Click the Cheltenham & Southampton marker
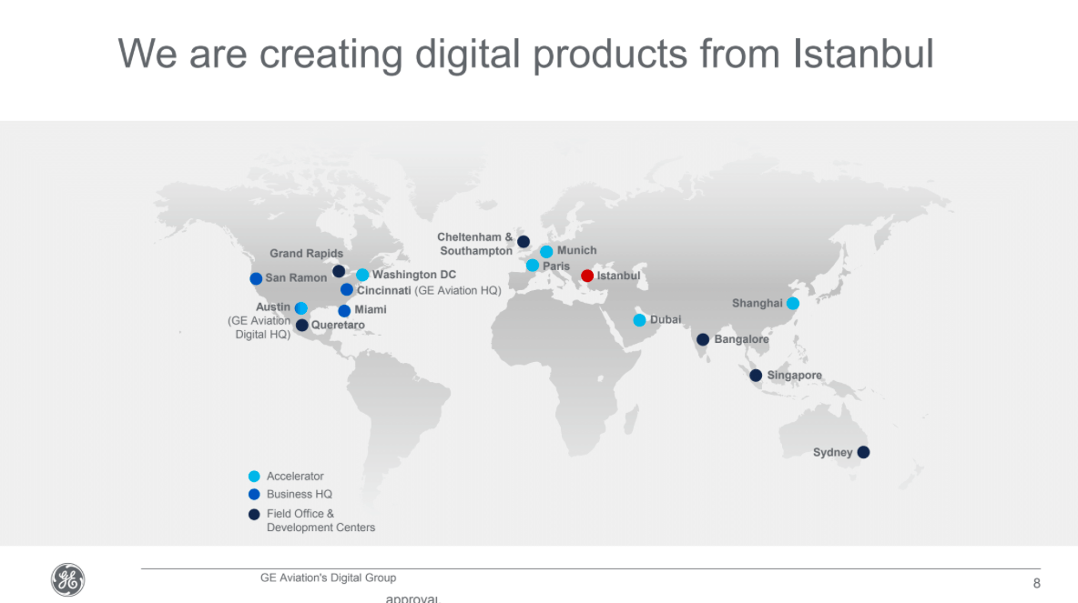Screen dimensions: 1078x603 pos(524,242)
